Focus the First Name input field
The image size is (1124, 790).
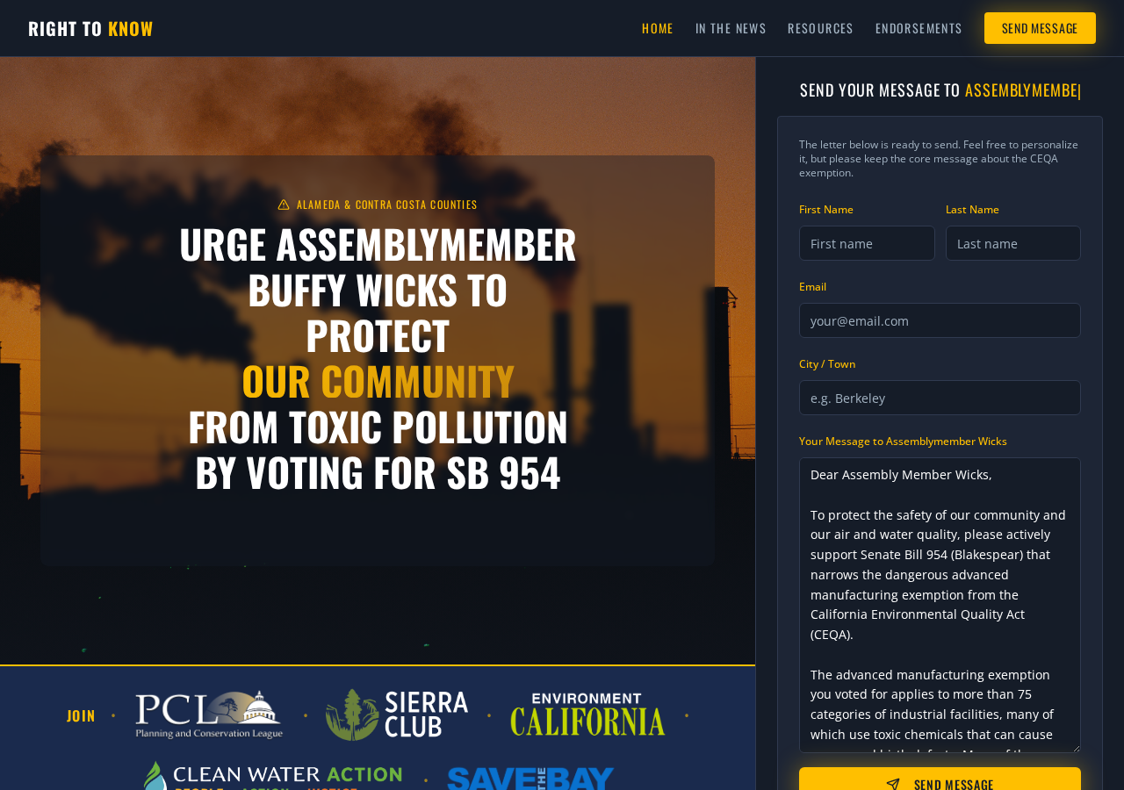coord(867,243)
